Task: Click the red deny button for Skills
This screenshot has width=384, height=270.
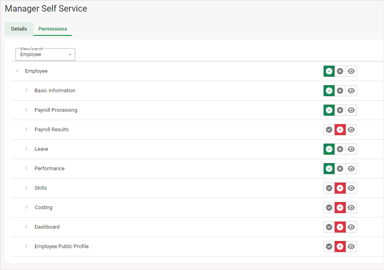Action: click(340, 188)
